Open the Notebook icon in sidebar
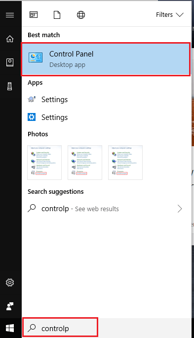 tap(10, 62)
